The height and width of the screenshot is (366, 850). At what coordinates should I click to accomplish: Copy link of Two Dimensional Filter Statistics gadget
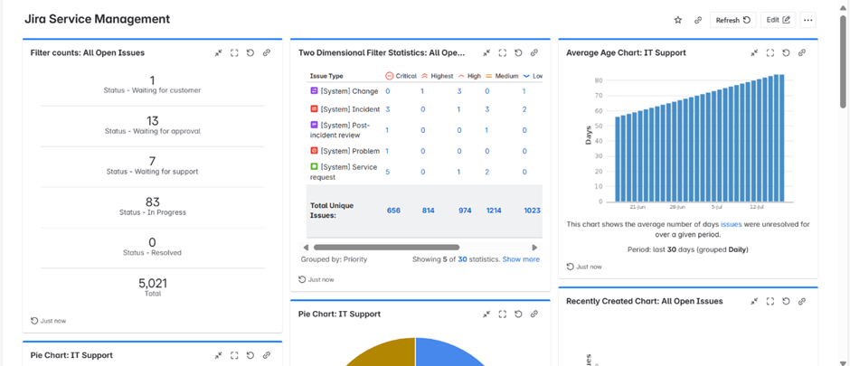(x=534, y=52)
